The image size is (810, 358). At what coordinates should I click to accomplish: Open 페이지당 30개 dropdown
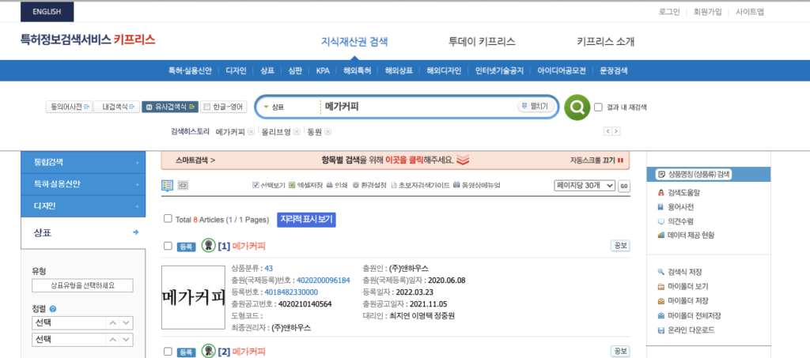coord(585,186)
